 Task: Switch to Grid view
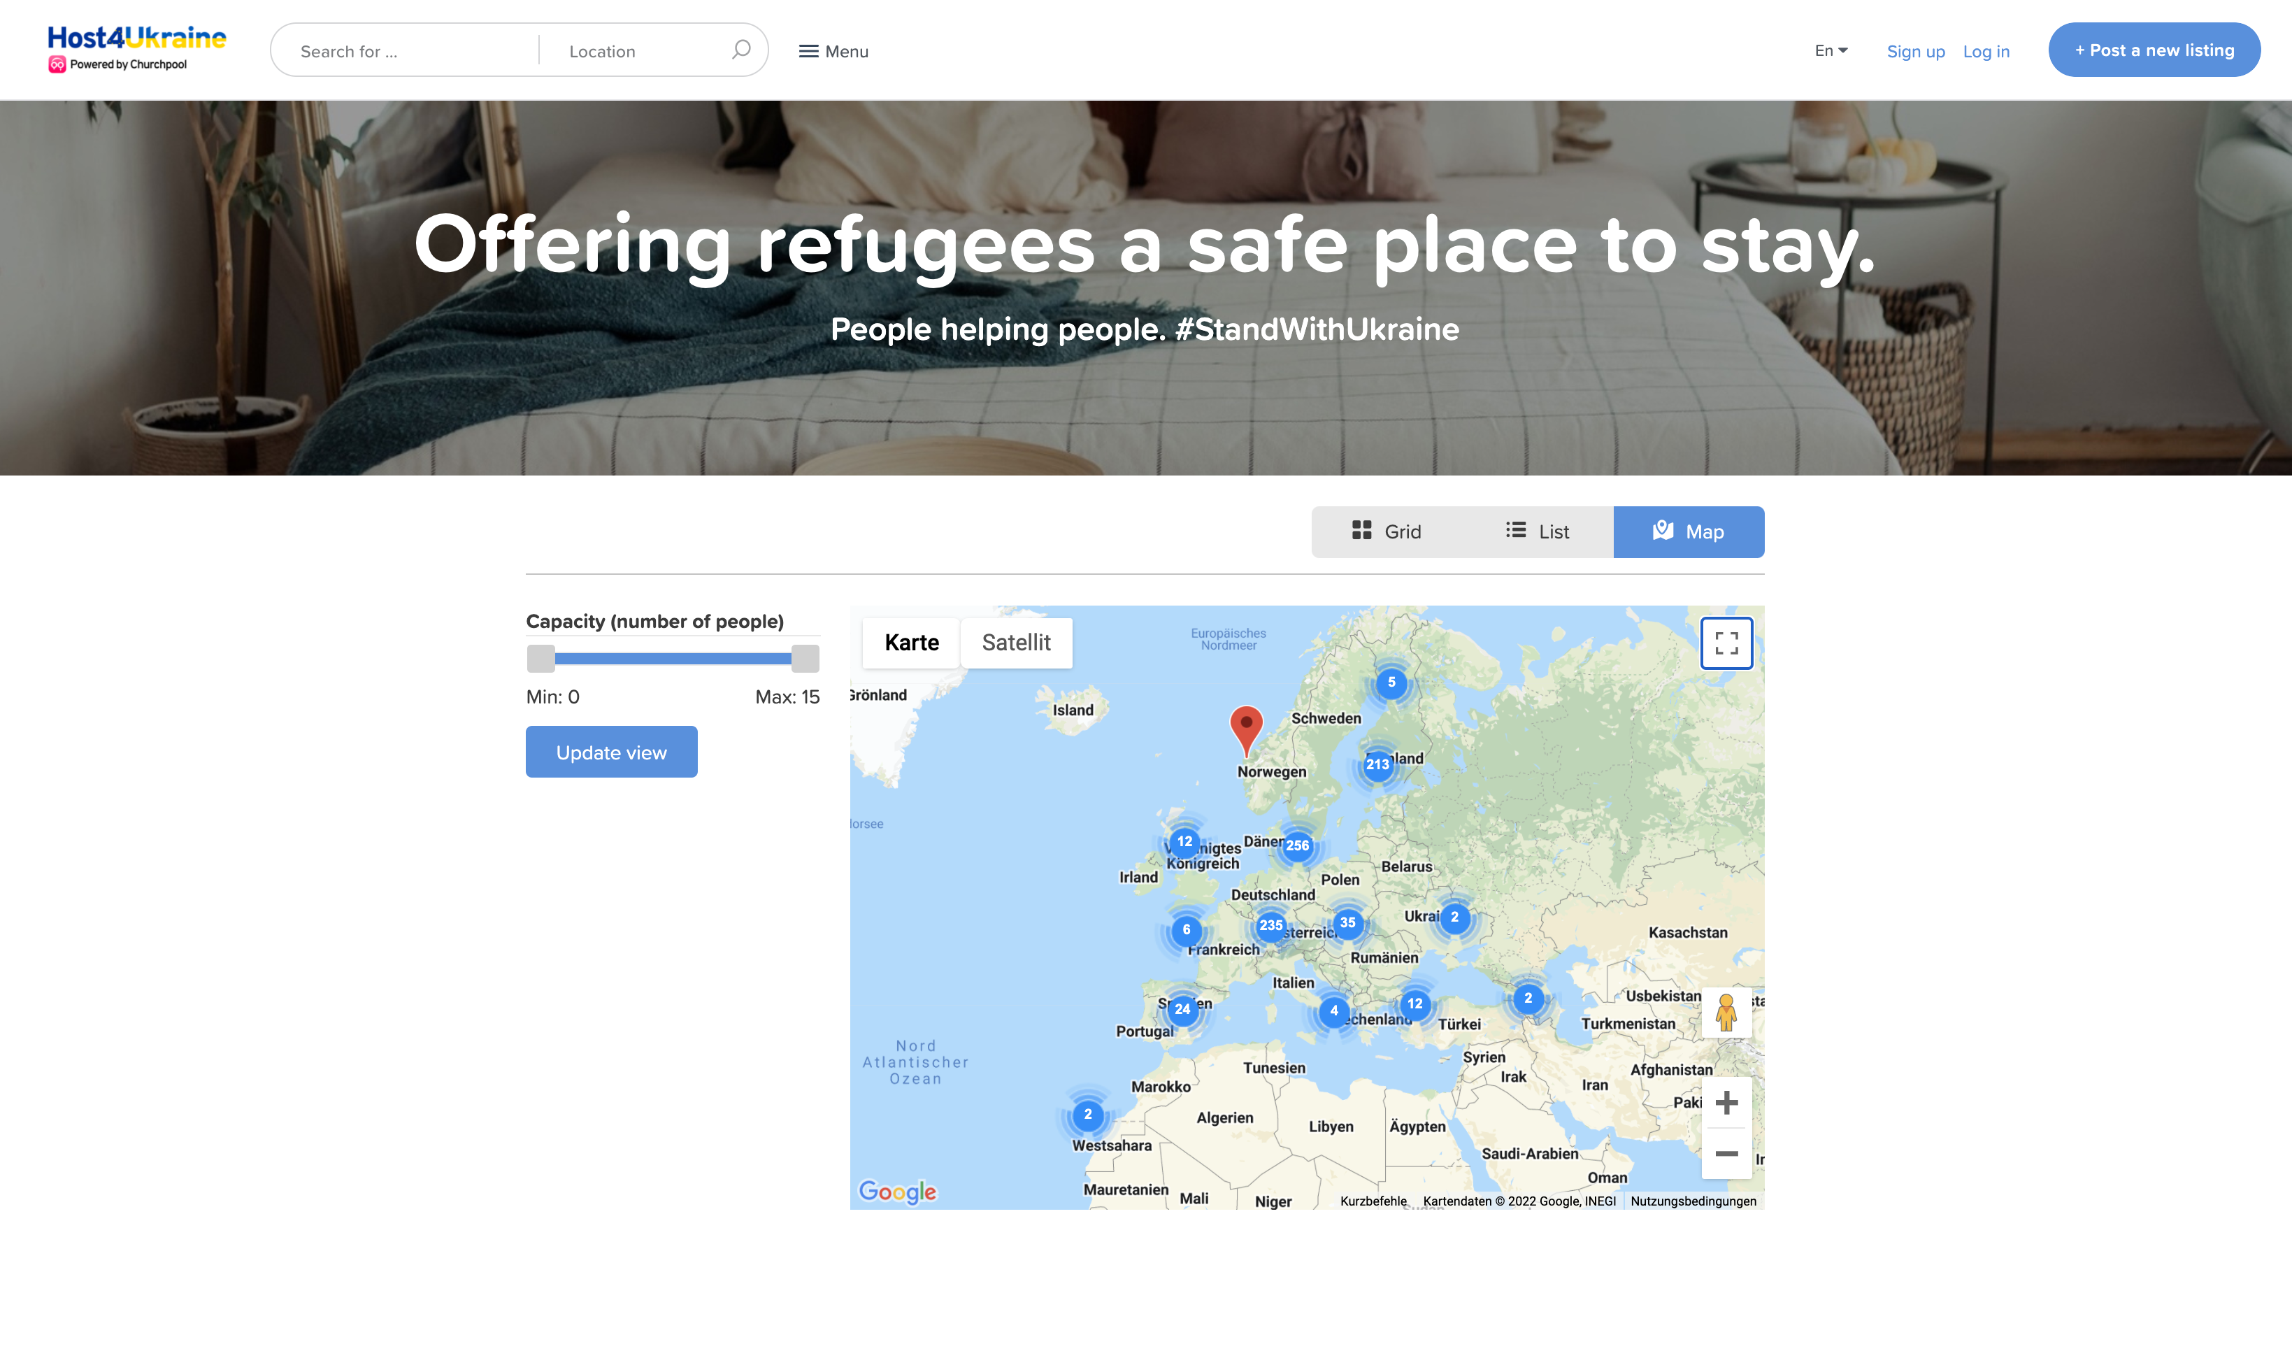coord(1385,531)
